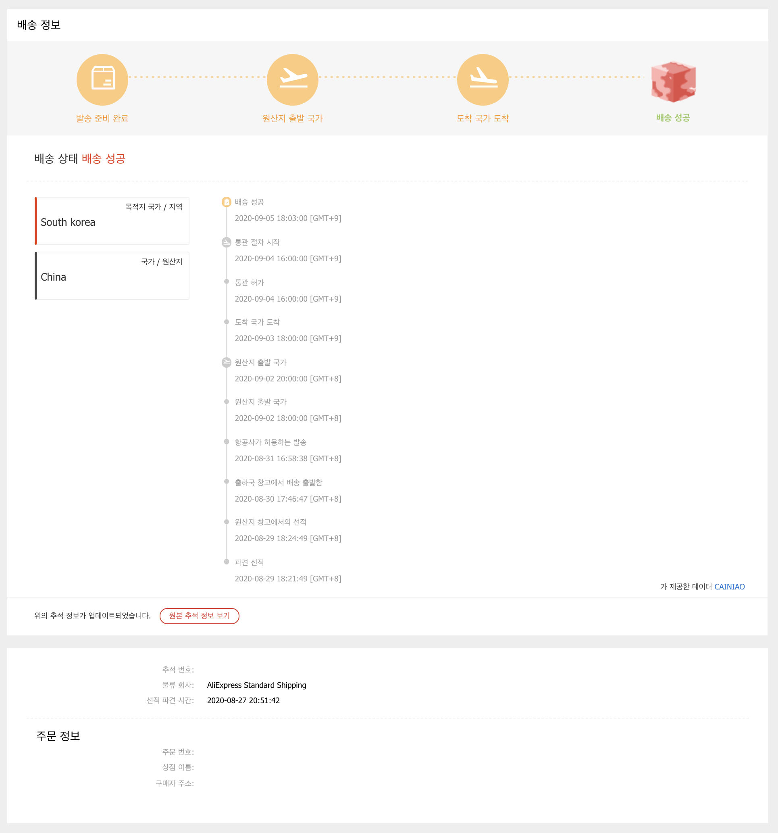
Task: Click the gray departure plane timeline icon
Action: pos(226,362)
